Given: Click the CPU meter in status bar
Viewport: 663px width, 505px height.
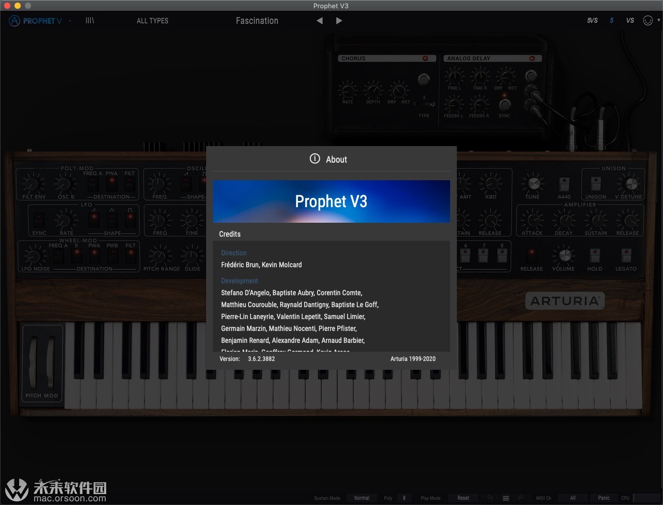Looking at the screenshot, I should click(x=647, y=498).
